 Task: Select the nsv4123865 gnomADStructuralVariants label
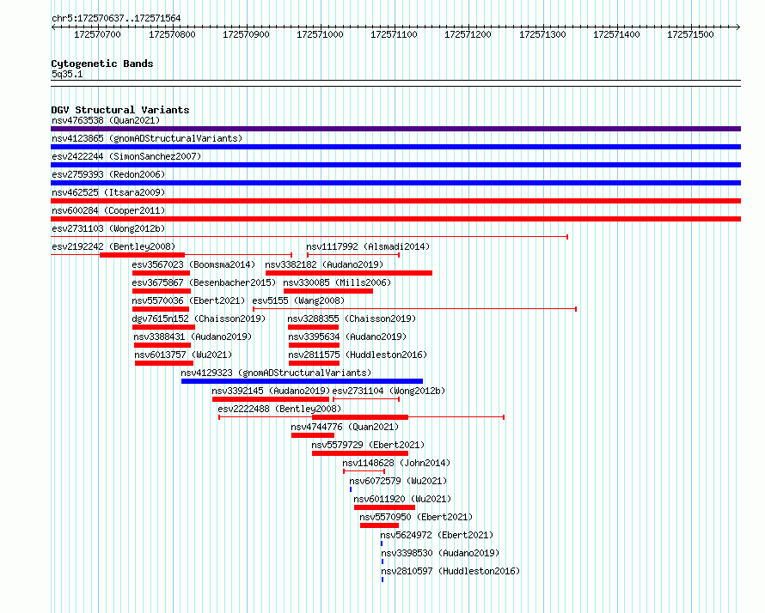147,138
